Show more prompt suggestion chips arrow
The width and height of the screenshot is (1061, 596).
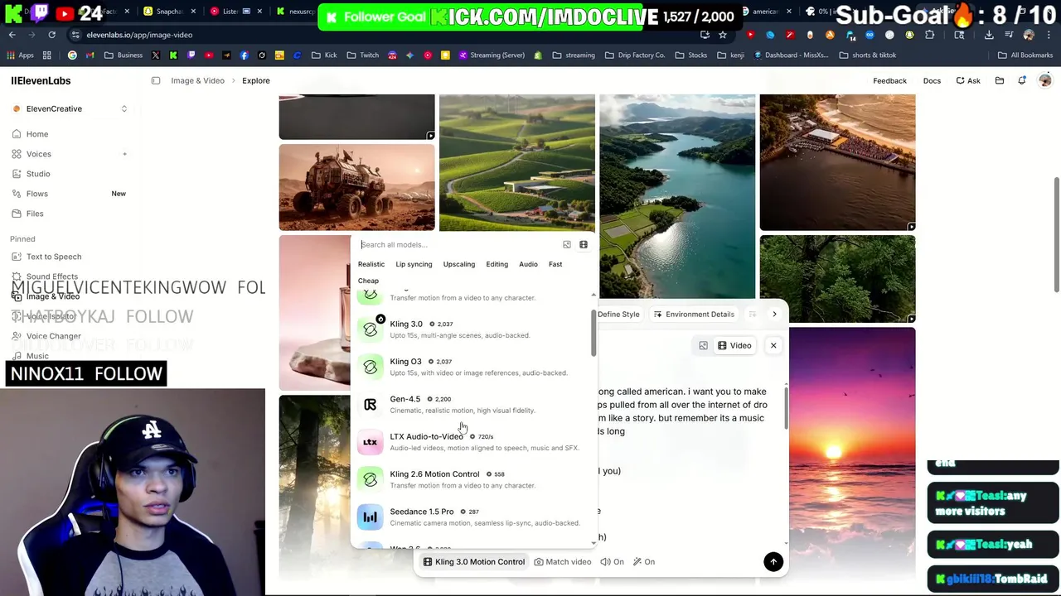(x=774, y=314)
